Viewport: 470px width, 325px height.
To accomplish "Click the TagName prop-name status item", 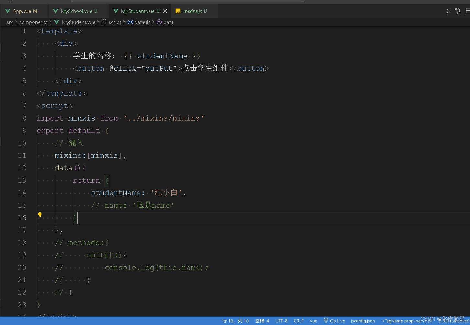I will tap(407, 321).
